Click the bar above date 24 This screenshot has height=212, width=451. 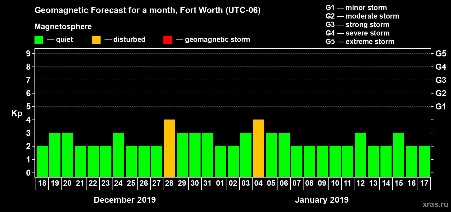pos(119,155)
